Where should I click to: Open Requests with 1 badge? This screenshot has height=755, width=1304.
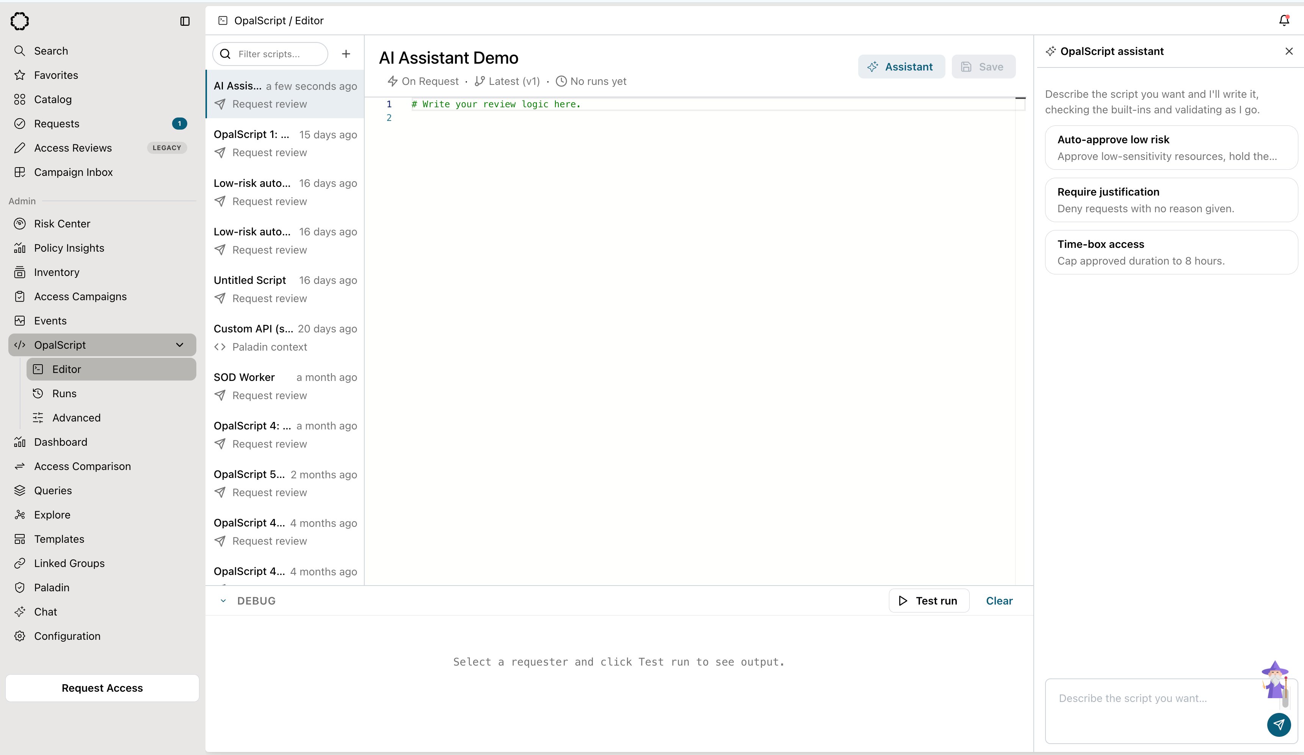(x=102, y=124)
